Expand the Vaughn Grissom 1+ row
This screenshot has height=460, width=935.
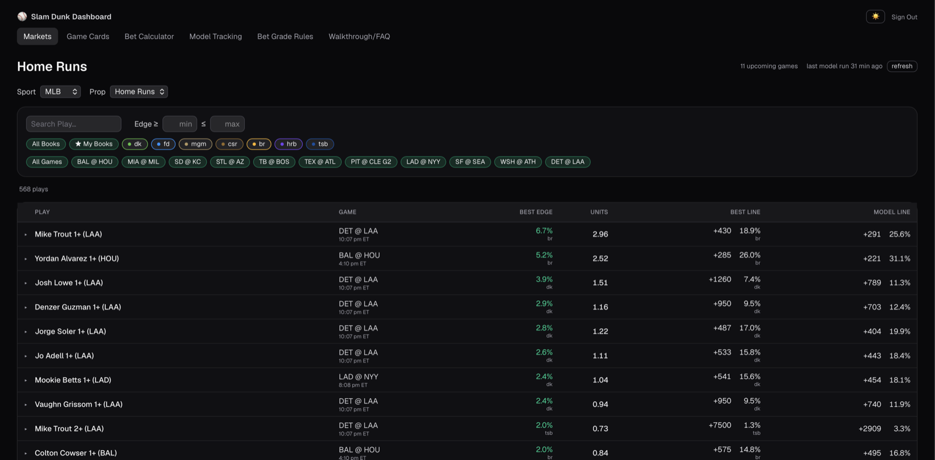[x=26, y=405]
